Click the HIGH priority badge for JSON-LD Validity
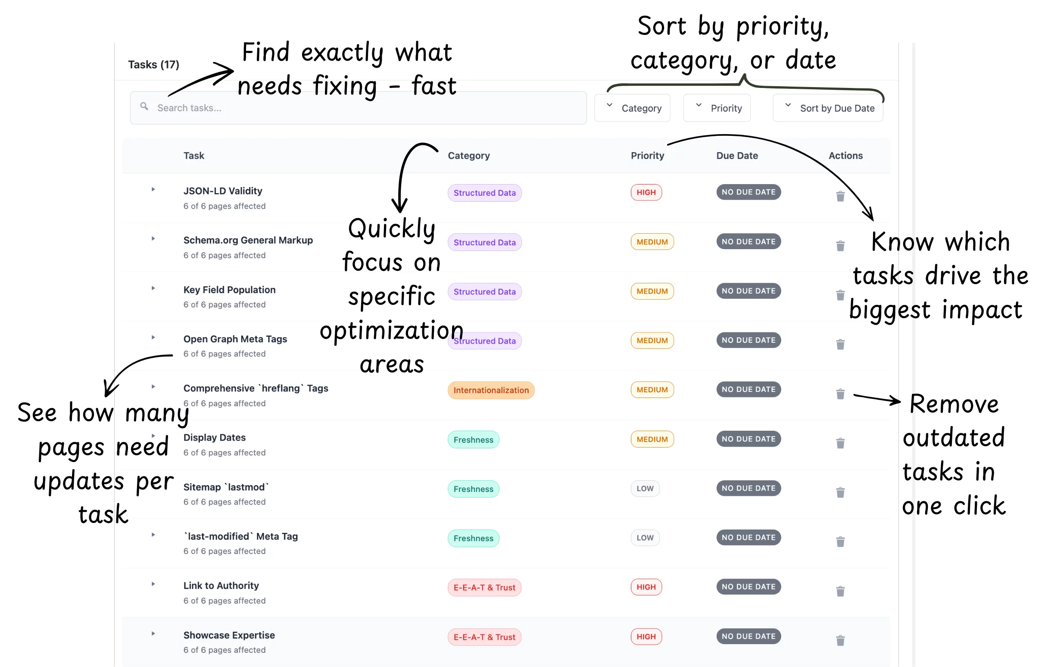Viewport: 1054px width, 667px height. click(x=645, y=192)
